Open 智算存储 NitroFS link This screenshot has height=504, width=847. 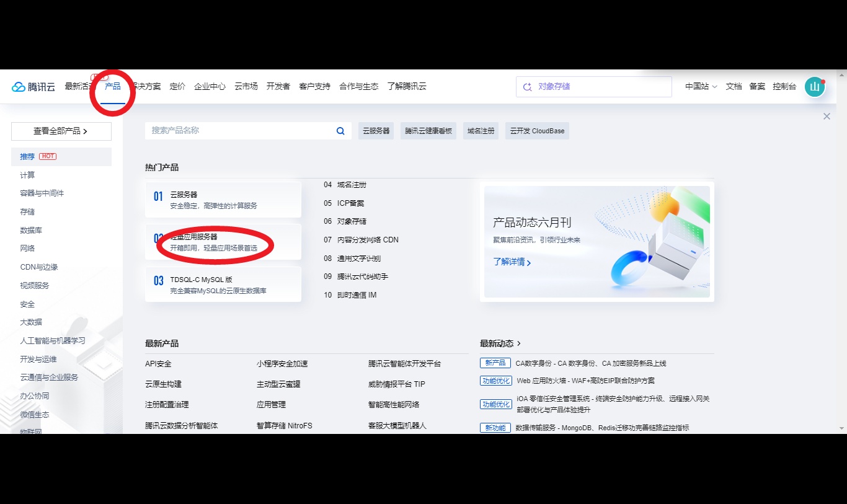pos(285,426)
